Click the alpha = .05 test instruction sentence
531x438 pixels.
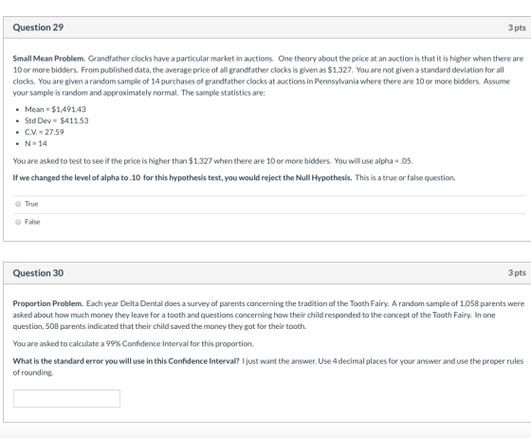tap(212, 161)
